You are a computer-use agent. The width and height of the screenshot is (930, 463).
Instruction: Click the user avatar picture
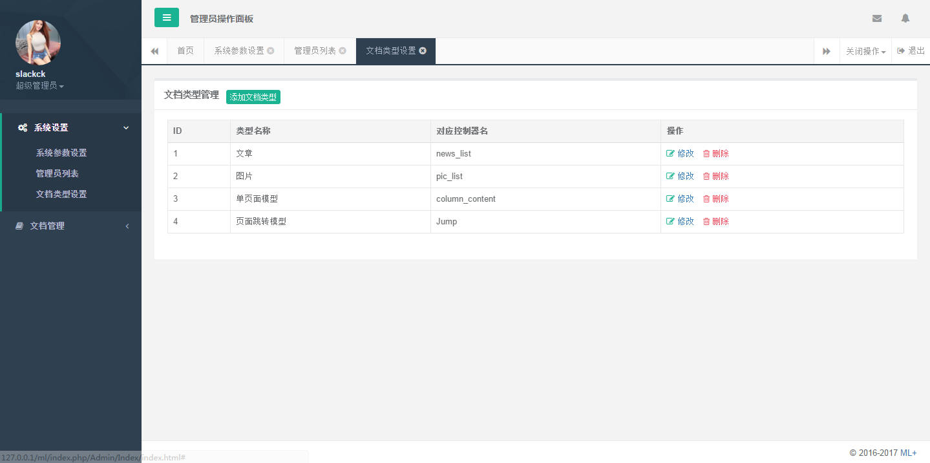tap(38, 43)
